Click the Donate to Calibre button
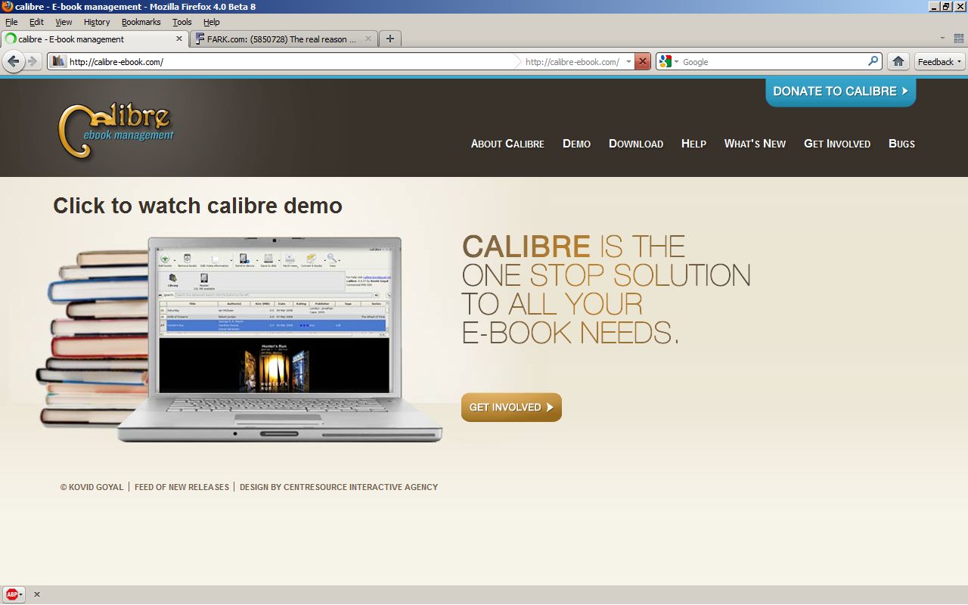 pos(840,92)
